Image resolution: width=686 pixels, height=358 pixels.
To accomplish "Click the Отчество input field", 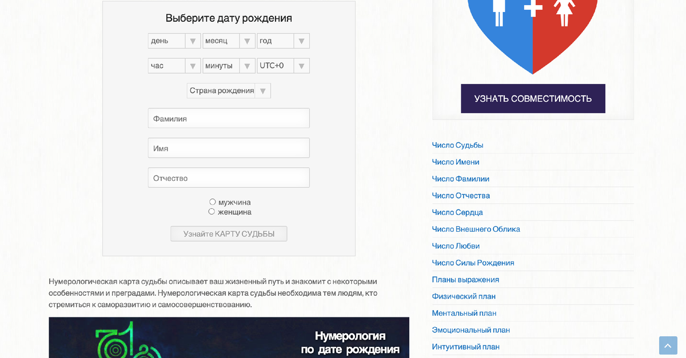I will click(229, 178).
